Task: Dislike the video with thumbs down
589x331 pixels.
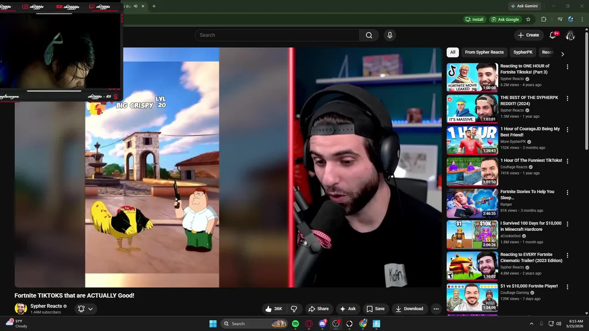Action: (294, 309)
